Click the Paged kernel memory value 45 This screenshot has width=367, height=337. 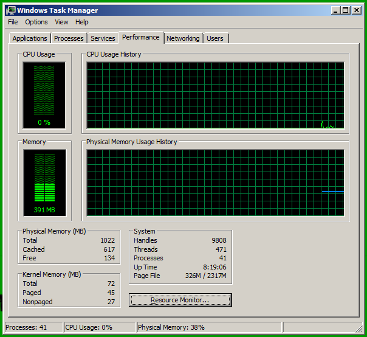111,293
